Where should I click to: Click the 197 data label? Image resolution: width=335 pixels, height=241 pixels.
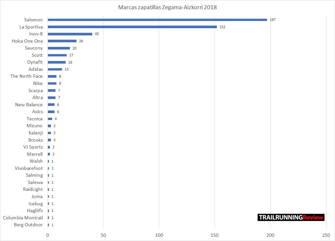tap(273, 20)
